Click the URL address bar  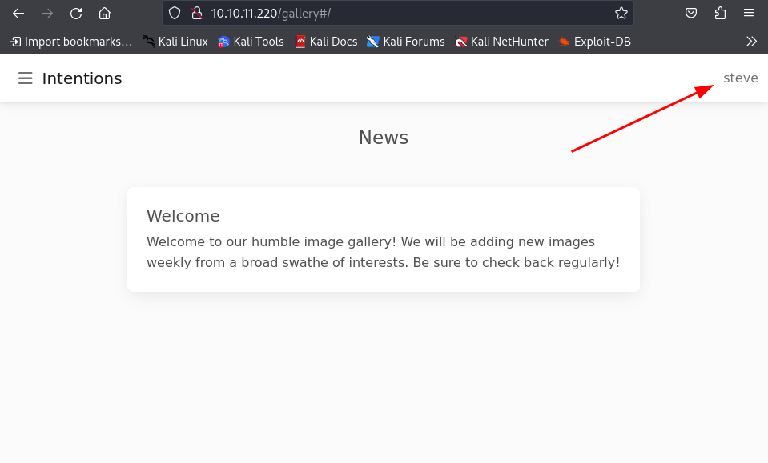[400, 13]
